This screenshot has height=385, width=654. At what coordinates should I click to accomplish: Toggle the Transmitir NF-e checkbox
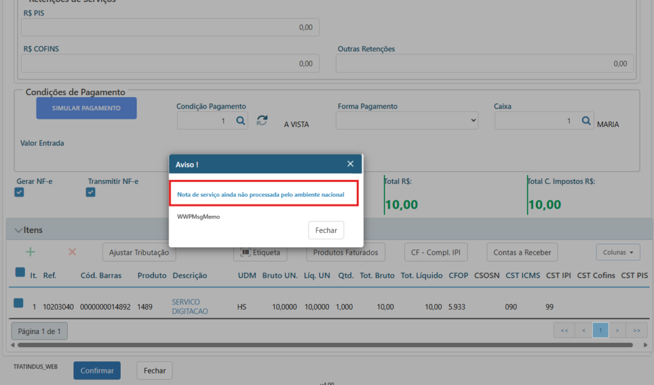pyautogui.click(x=91, y=193)
